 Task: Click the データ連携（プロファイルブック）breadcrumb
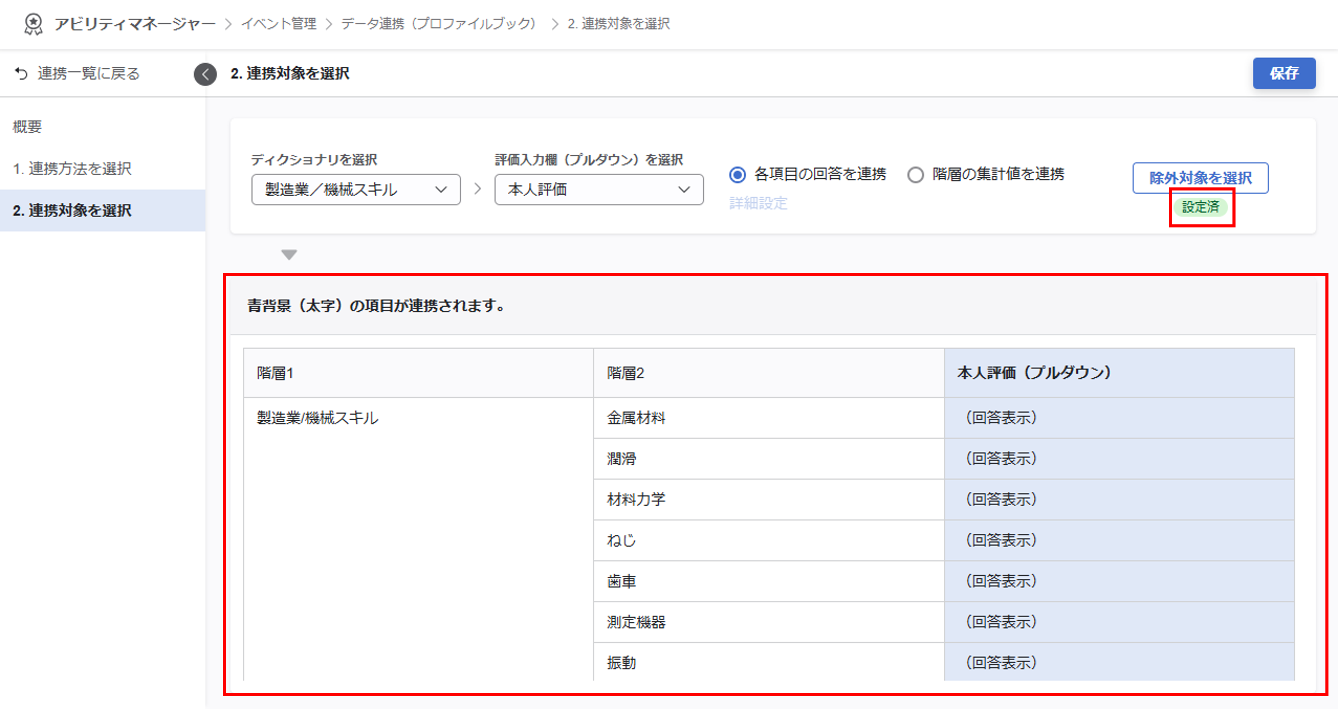click(439, 24)
